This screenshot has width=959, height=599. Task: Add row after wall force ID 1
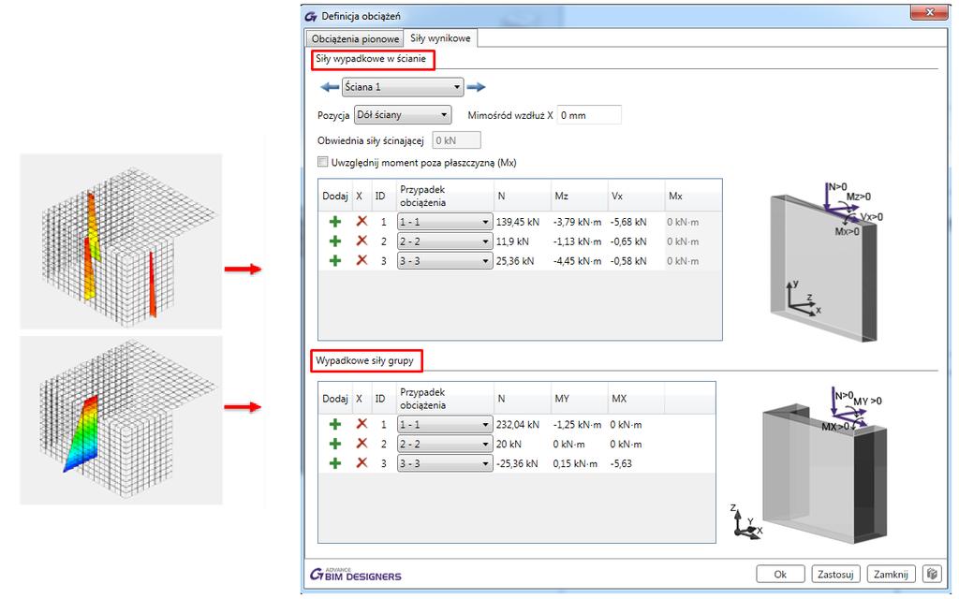click(x=335, y=222)
